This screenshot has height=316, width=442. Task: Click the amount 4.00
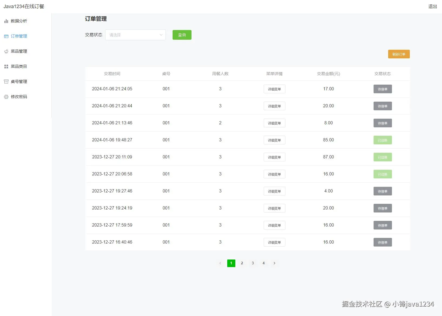(x=328, y=191)
